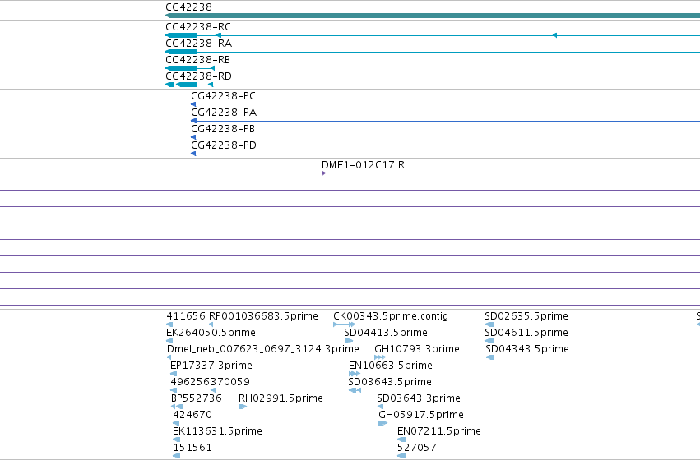Click the GH10793.3prime label
Screen dimensions: 700x460
point(417,349)
